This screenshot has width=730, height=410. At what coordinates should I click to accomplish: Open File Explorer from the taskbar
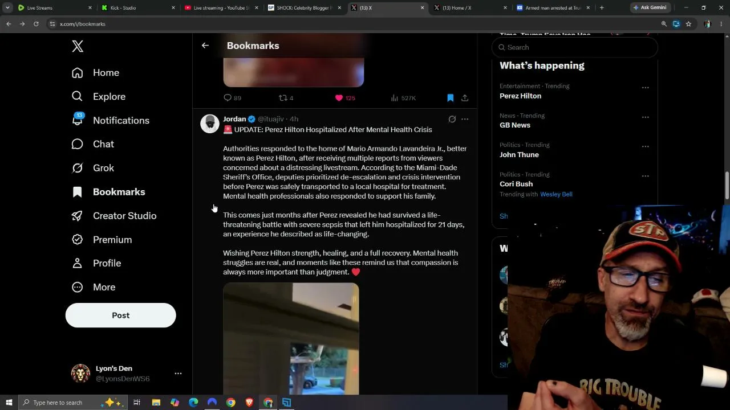click(156, 403)
